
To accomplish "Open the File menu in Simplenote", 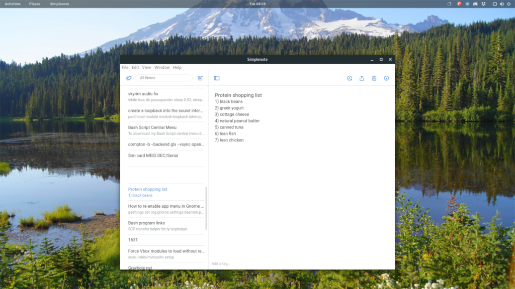I will (125, 67).
